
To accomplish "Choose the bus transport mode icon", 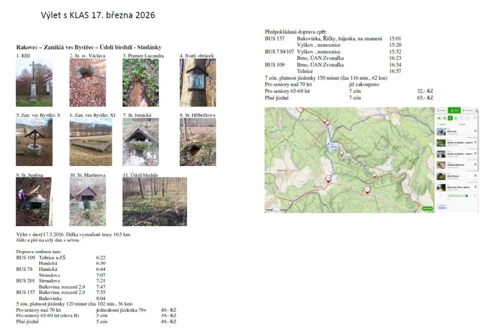I will [x=444, y=118].
